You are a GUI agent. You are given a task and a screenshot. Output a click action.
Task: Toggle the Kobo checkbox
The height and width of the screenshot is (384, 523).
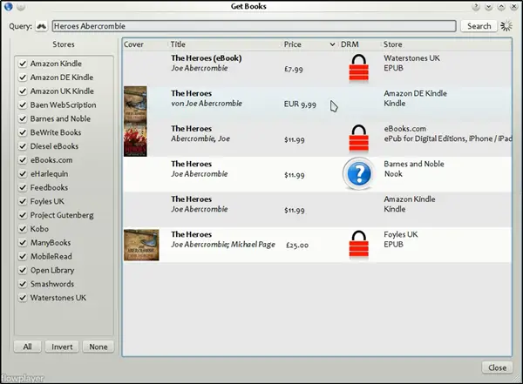pos(23,229)
